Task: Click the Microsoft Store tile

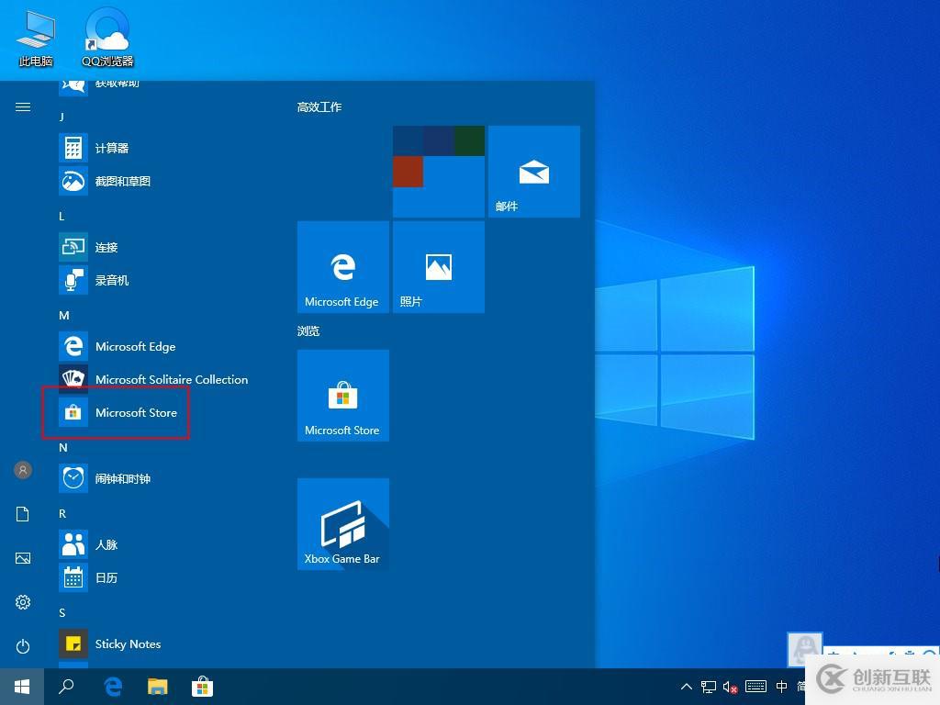Action: tap(343, 396)
